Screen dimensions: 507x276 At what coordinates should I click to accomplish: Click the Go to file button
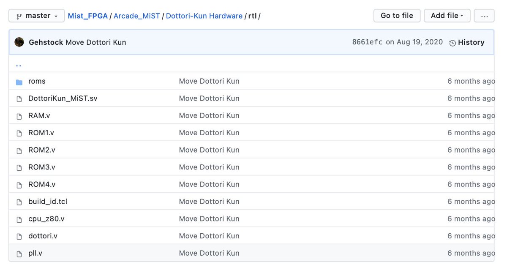pyautogui.click(x=397, y=16)
